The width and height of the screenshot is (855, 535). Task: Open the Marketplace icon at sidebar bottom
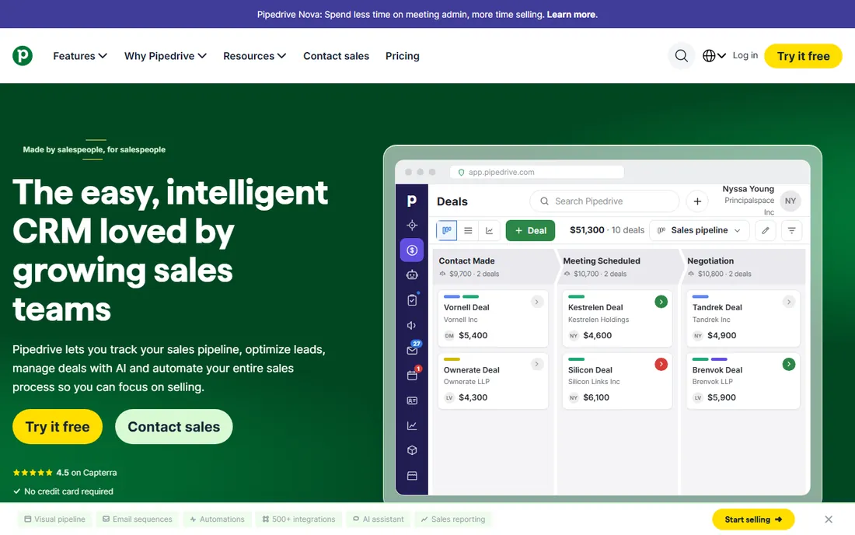[412, 476]
